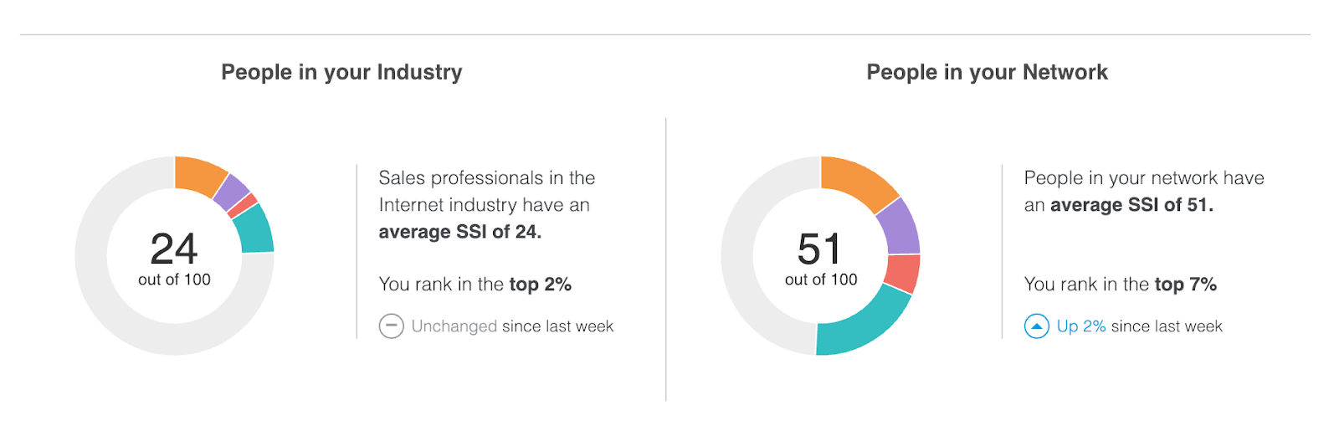Click the 51 out of 100 score
This screenshot has height=431, width=1339.
[x=821, y=259]
